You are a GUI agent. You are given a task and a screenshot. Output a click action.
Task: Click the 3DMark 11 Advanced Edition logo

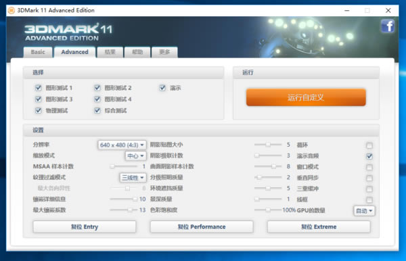(x=68, y=32)
